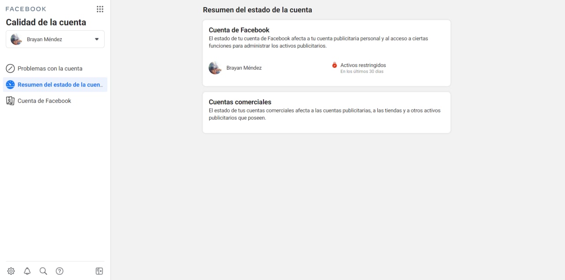Click Cuenta de Facebook card description text

tap(318, 42)
